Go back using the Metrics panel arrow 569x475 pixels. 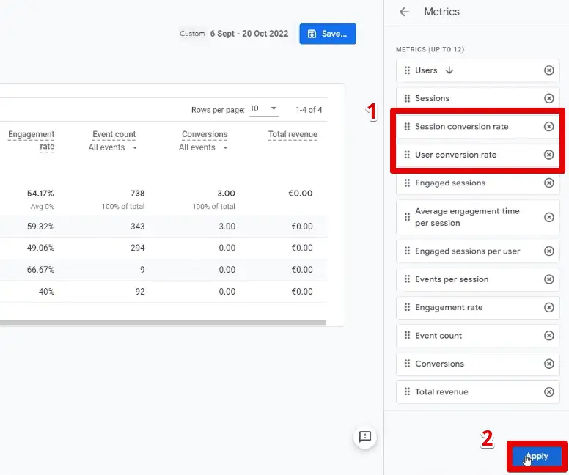(x=404, y=12)
